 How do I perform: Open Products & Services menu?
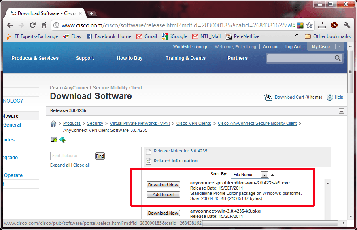coord(35,58)
